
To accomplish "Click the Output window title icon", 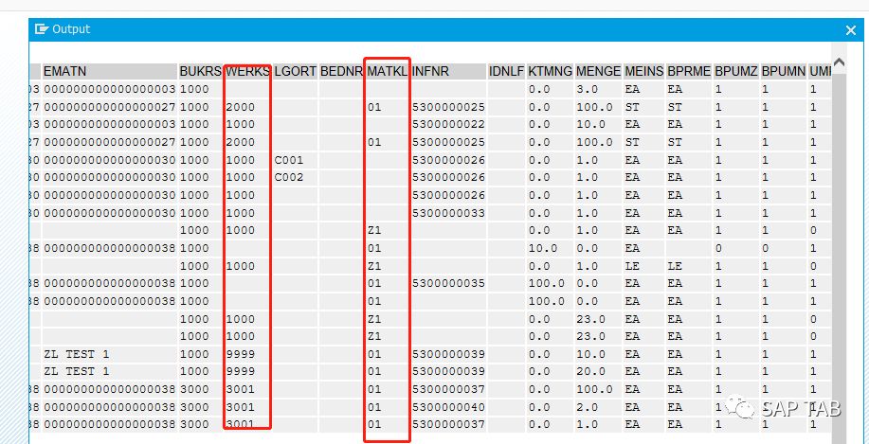I will 42,28.
